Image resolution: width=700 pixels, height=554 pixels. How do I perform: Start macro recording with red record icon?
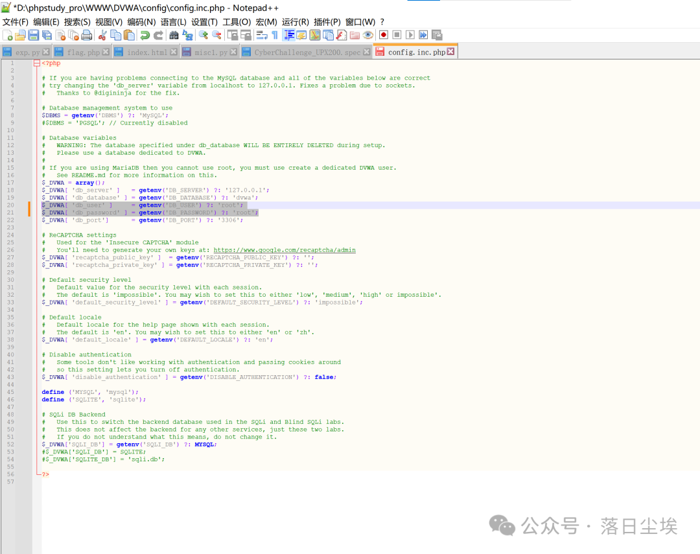click(384, 35)
